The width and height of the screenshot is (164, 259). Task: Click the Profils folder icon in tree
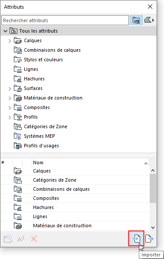pos(18,117)
